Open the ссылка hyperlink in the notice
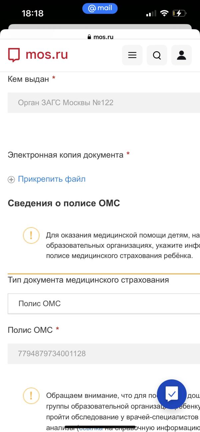The height and width of the screenshot is (432, 200). pyautogui.click(x=91, y=428)
